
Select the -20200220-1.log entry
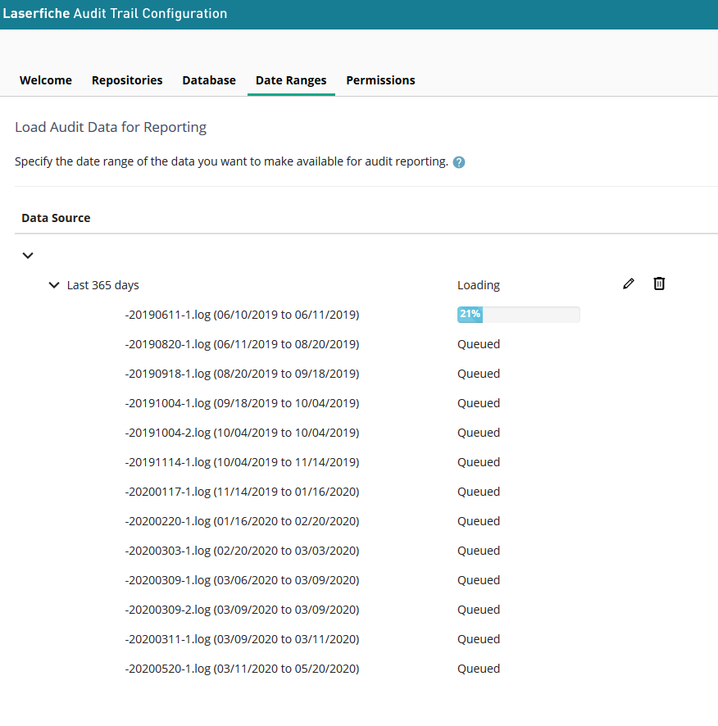[x=242, y=521]
